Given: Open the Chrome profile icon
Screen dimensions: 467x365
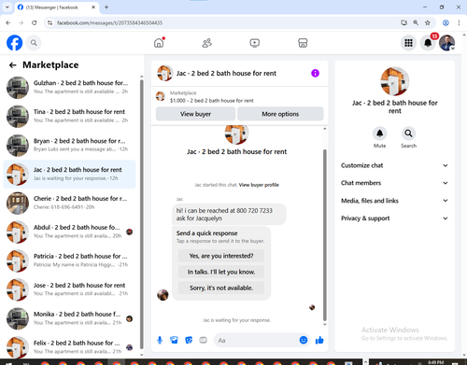Looking at the screenshot, I should click(446, 22).
